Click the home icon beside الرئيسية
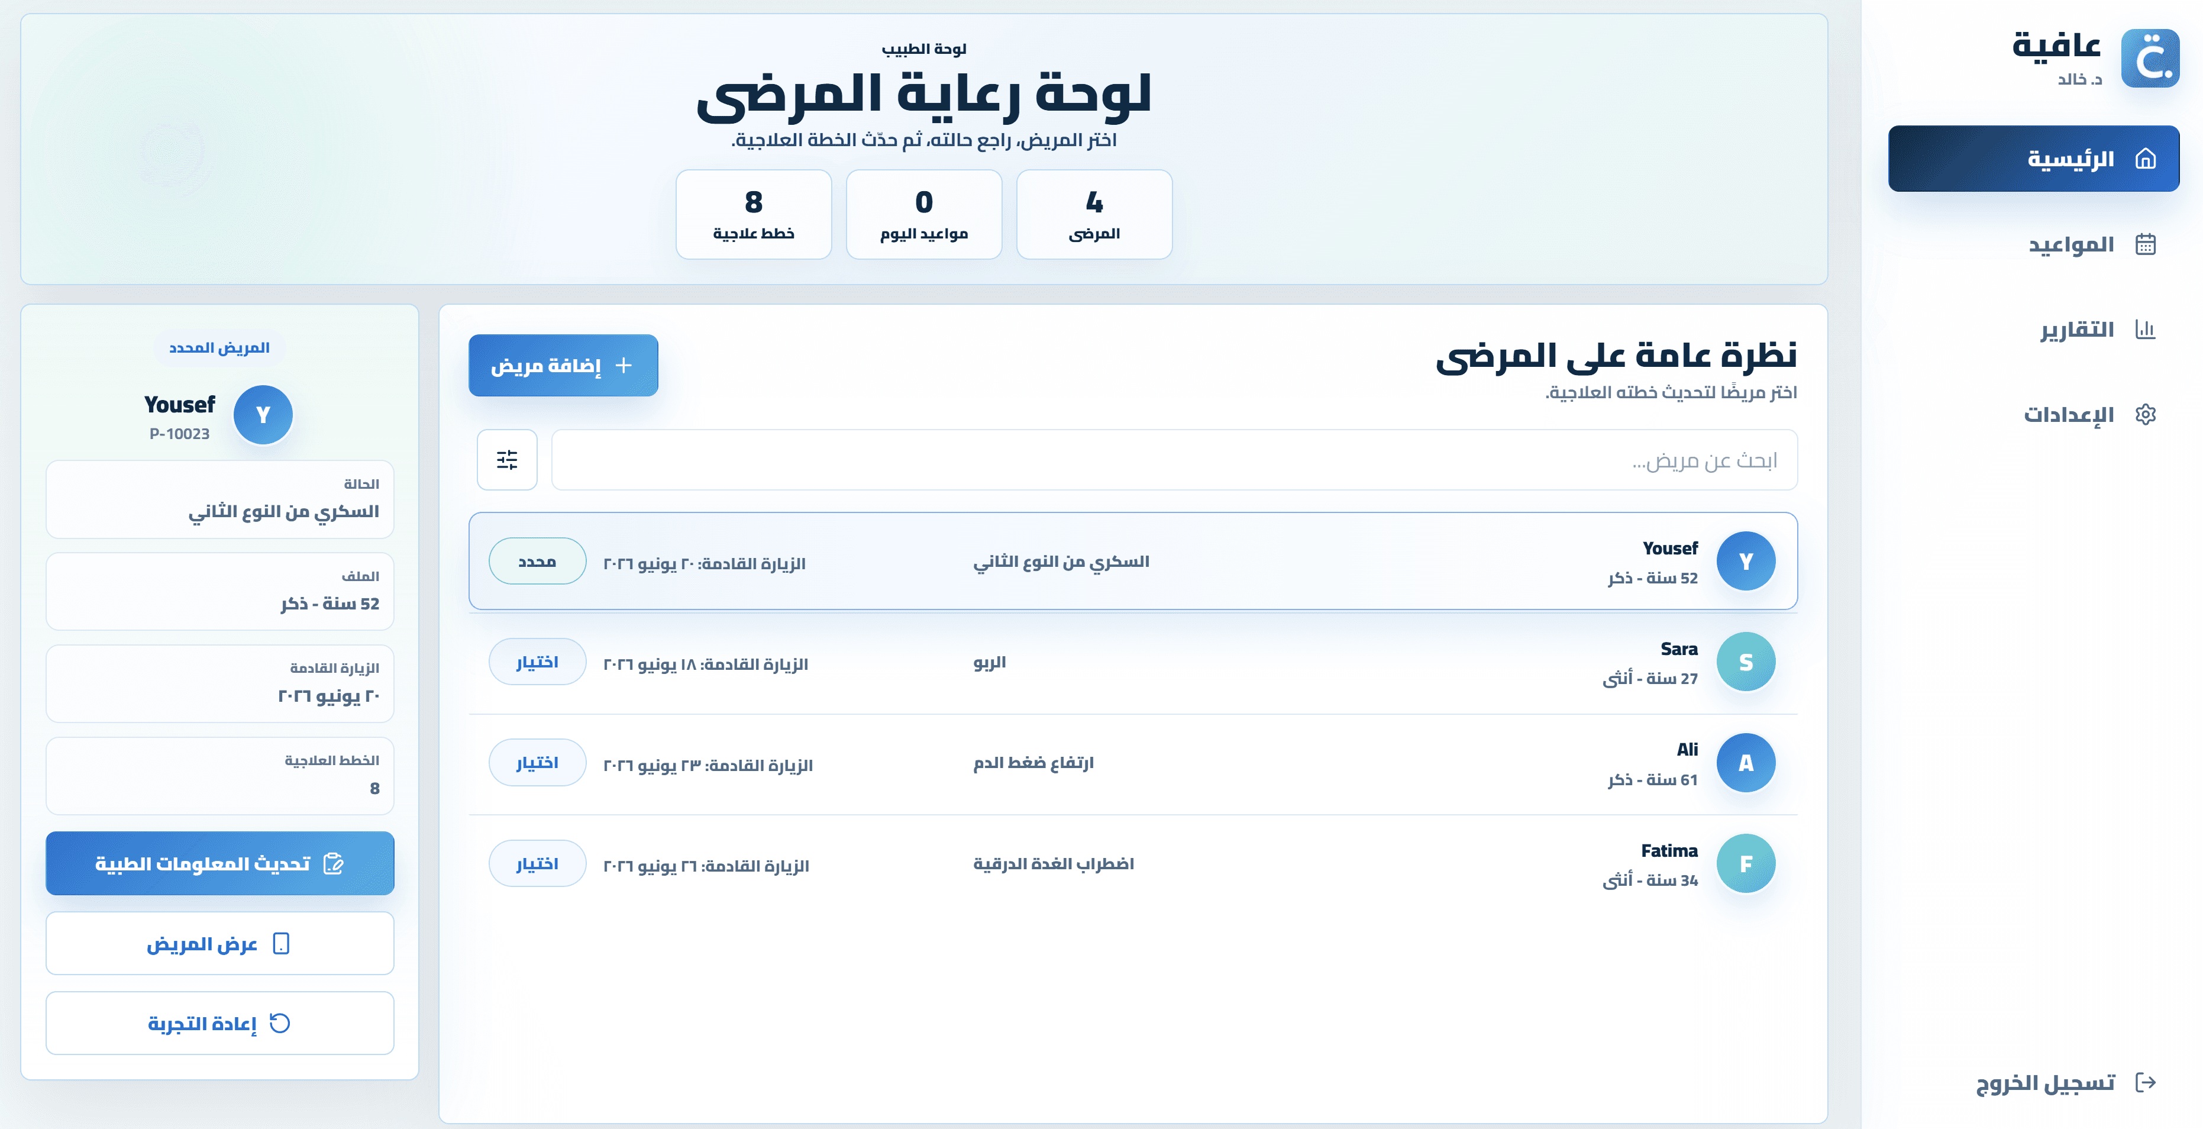2203x1129 pixels. (2145, 158)
